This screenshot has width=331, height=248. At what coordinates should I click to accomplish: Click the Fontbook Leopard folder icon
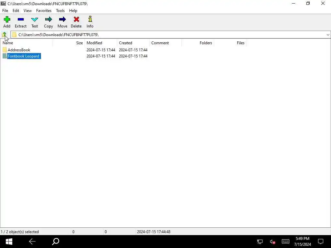(5, 56)
